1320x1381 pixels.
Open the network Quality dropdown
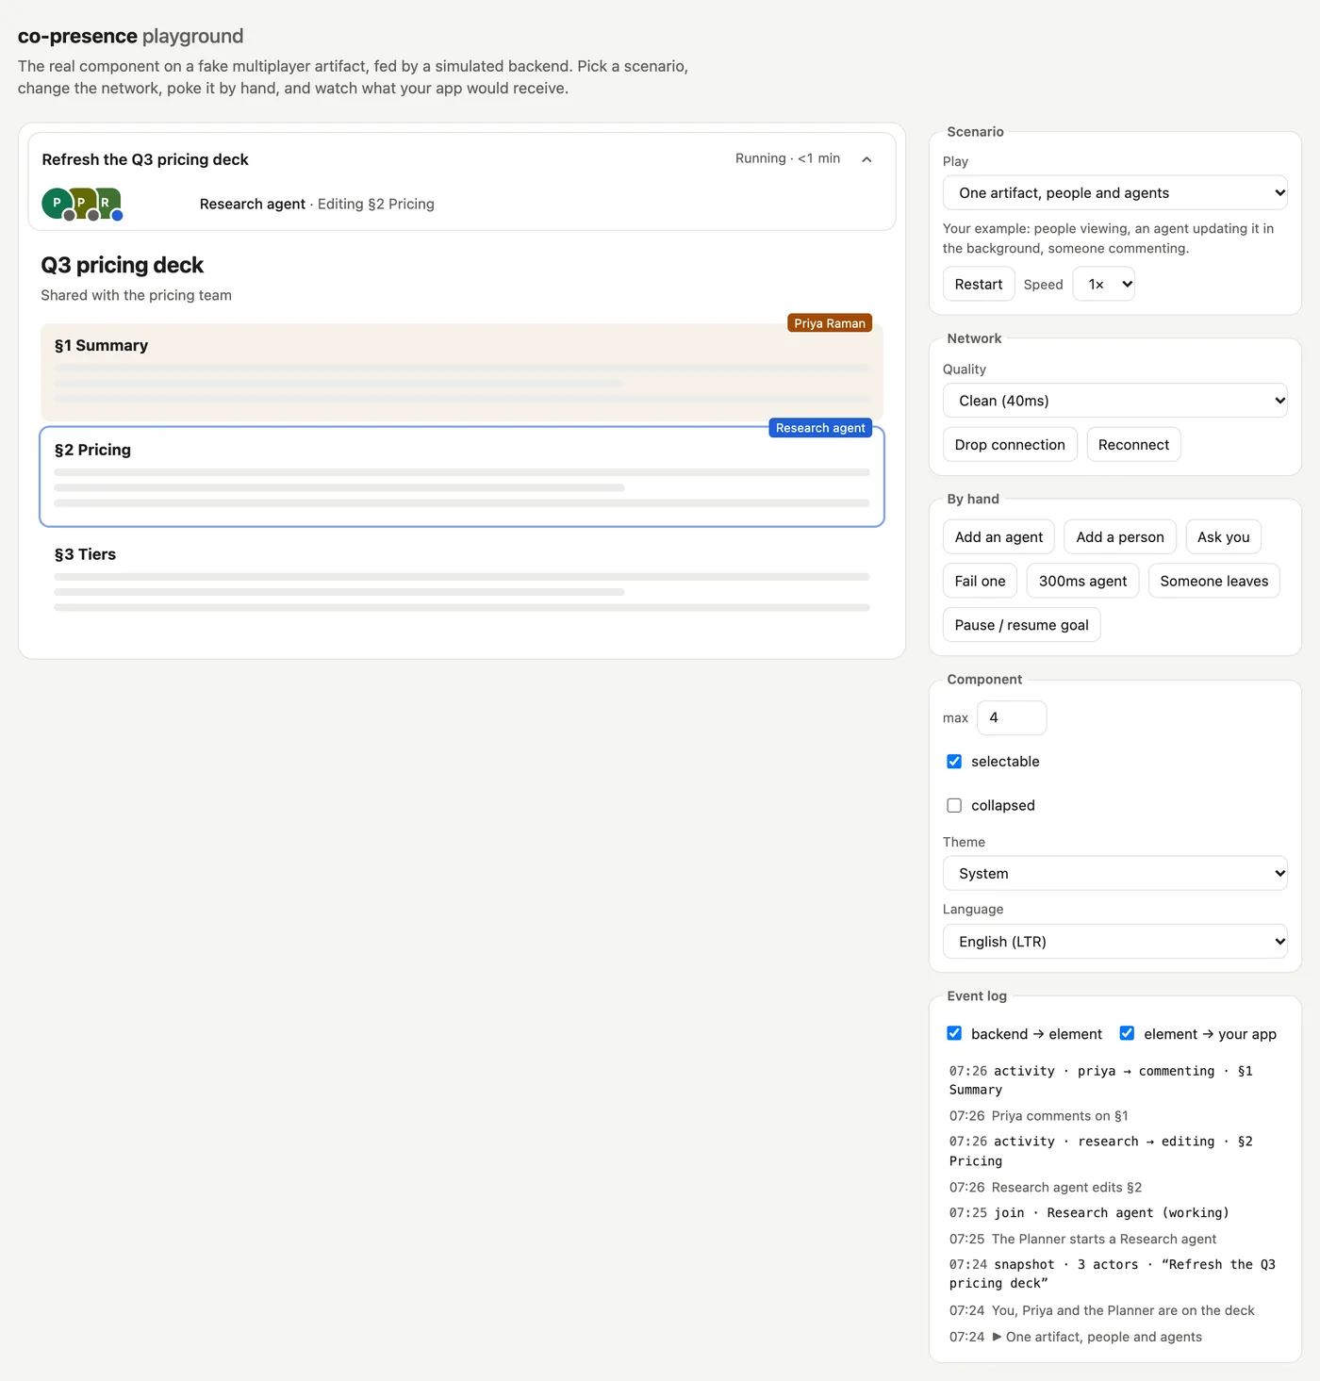point(1115,401)
